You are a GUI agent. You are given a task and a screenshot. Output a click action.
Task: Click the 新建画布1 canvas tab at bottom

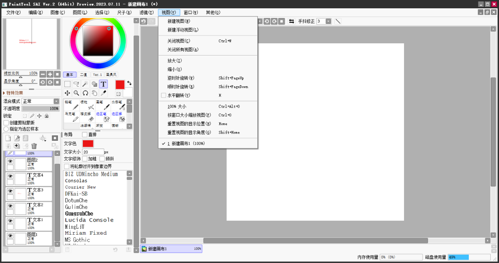pos(171,249)
